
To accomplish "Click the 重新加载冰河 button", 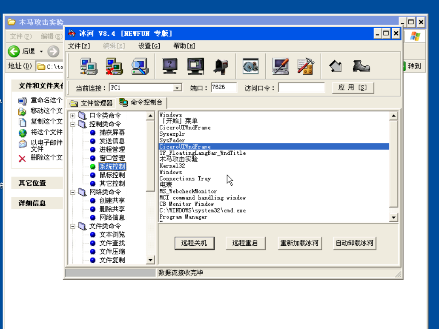I will pyautogui.click(x=299, y=243).
